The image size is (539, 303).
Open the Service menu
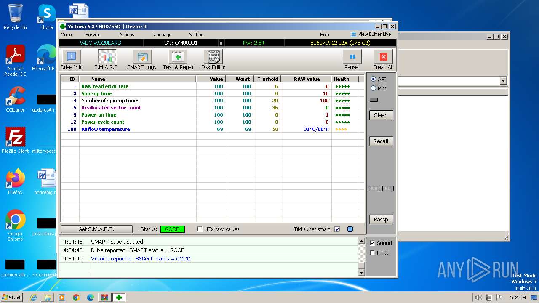93,35
